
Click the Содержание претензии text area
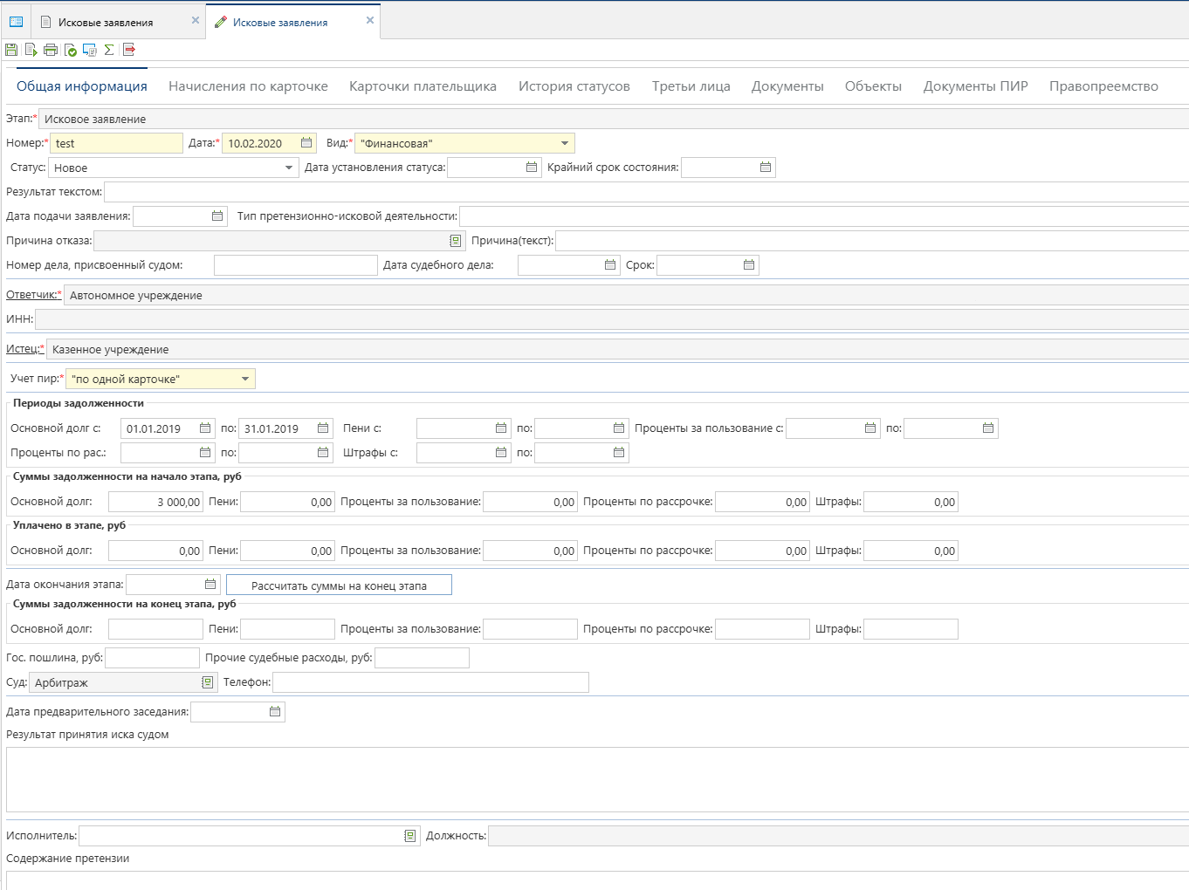597,880
